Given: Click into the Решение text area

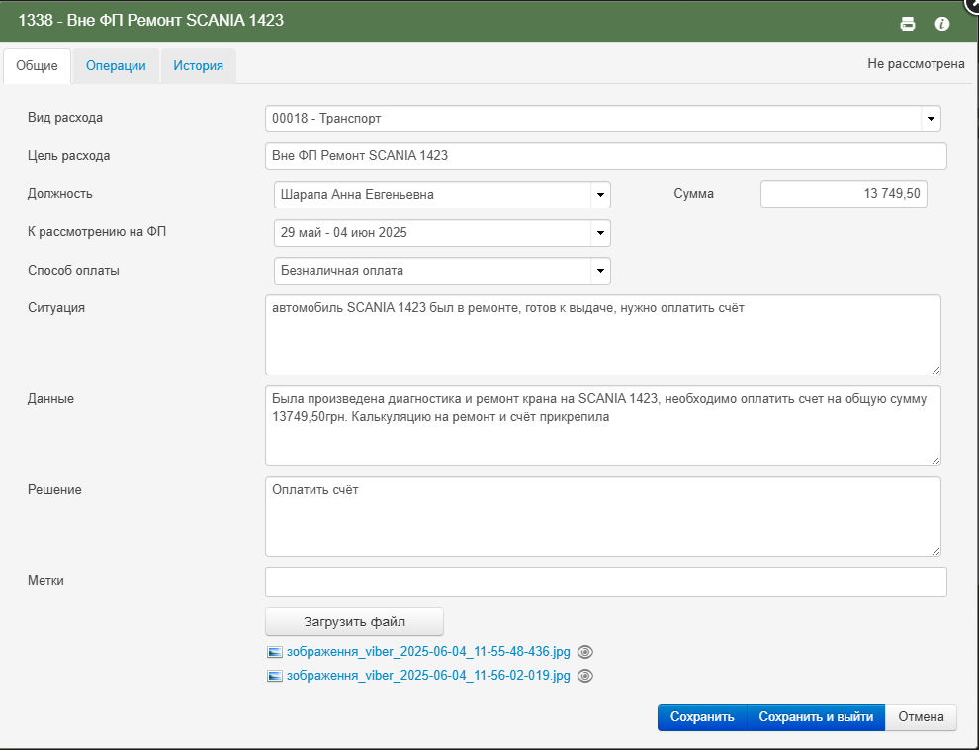Looking at the screenshot, I should pos(602,517).
